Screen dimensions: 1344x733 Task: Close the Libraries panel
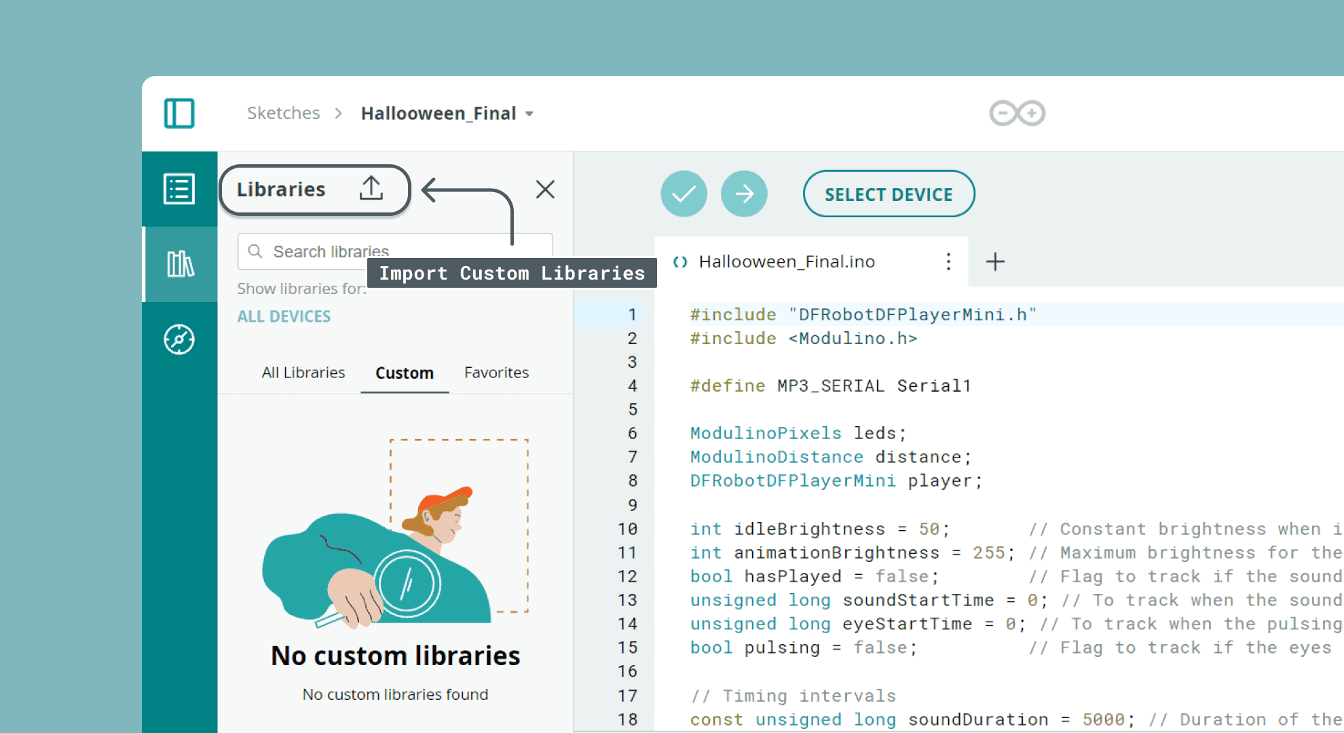tap(545, 189)
